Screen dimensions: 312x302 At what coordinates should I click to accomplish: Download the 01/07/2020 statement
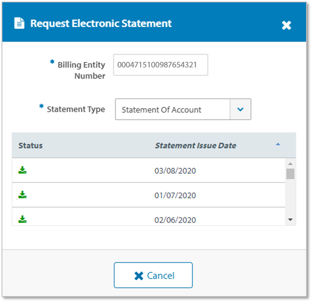[22, 195]
